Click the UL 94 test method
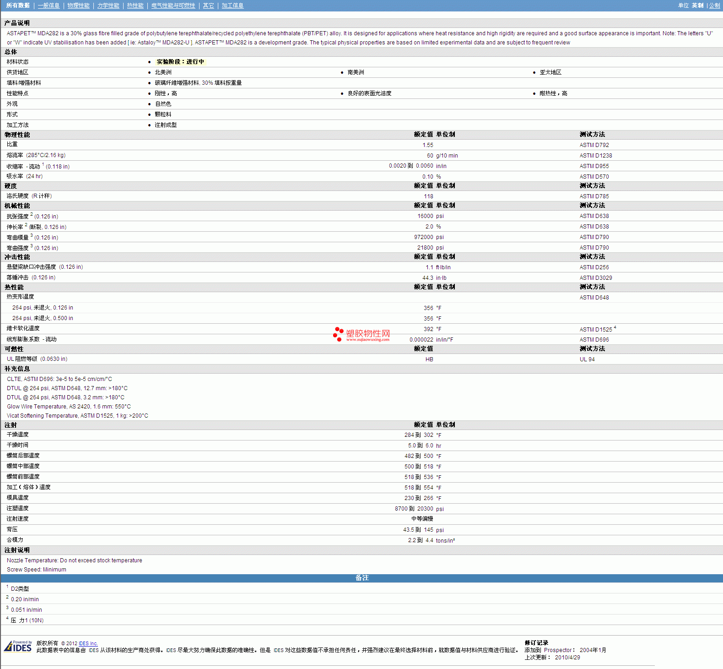Image resolution: width=723 pixels, height=669 pixels. pyautogui.click(x=587, y=359)
